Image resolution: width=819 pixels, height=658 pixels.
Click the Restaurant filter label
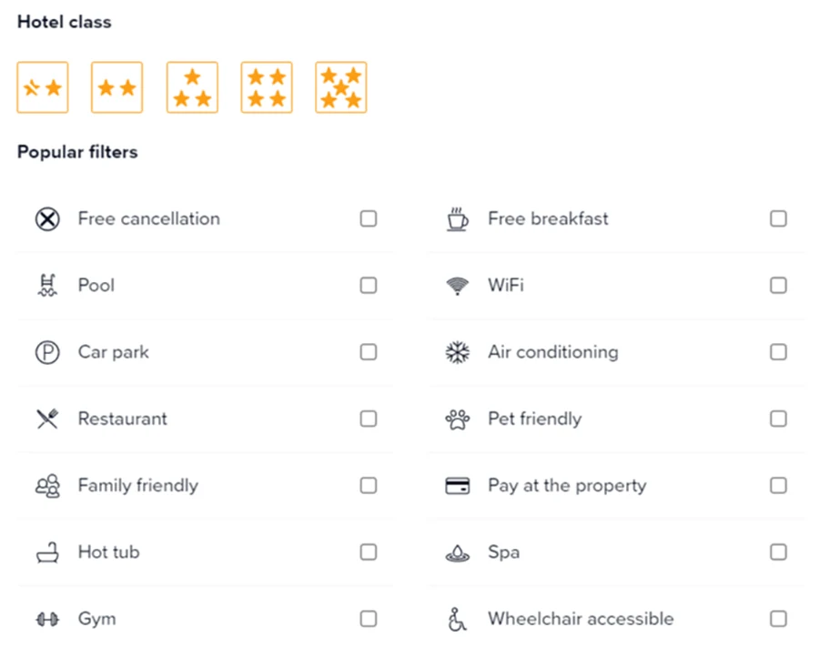[123, 419]
